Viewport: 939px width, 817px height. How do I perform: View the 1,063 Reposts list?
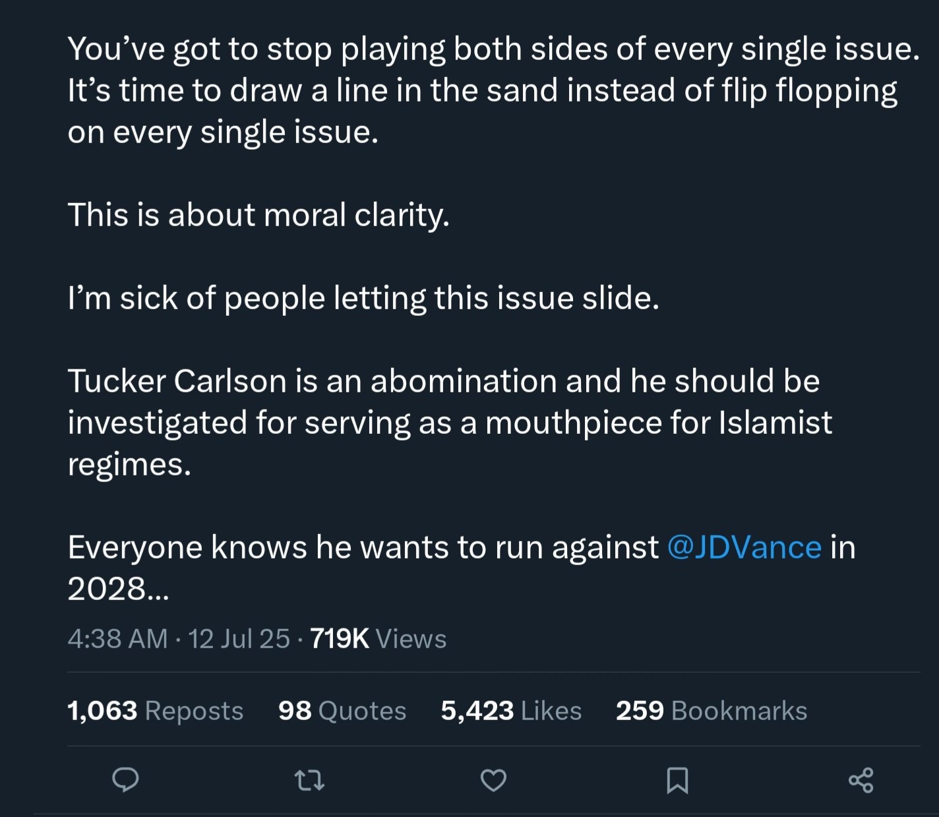tap(156, 711)
